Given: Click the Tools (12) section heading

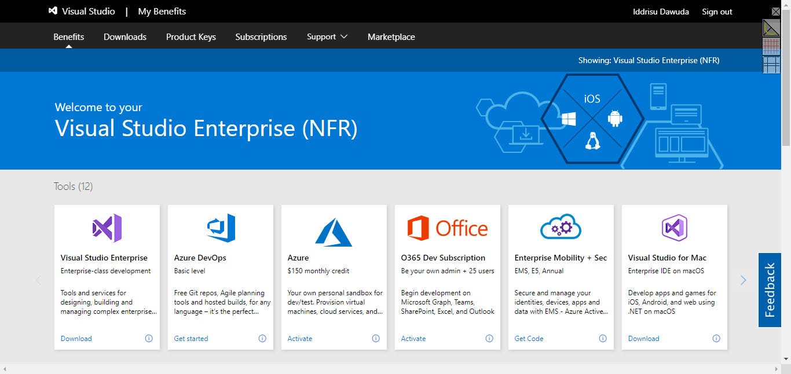Looking at the screenshot, I should 74,186.
